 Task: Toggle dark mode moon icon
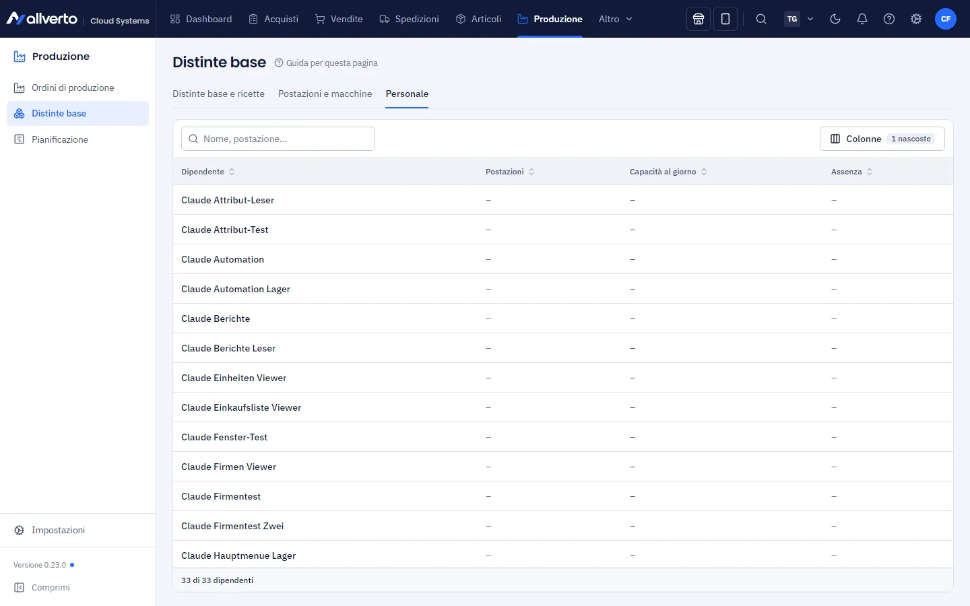[x=835, y=19]
